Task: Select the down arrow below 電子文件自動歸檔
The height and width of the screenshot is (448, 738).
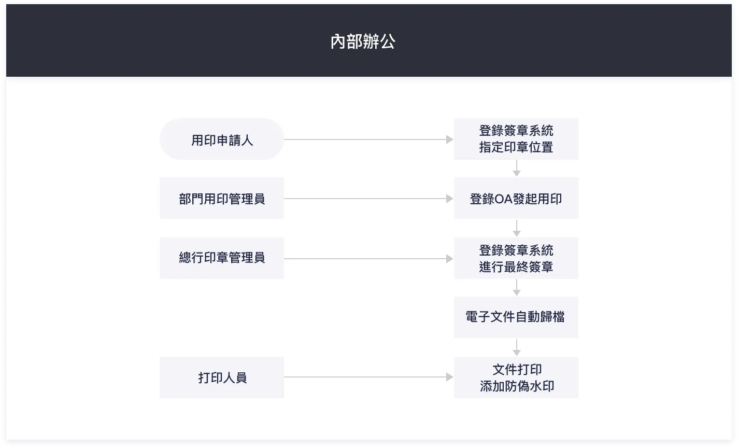Action: (x=516, y=347)
